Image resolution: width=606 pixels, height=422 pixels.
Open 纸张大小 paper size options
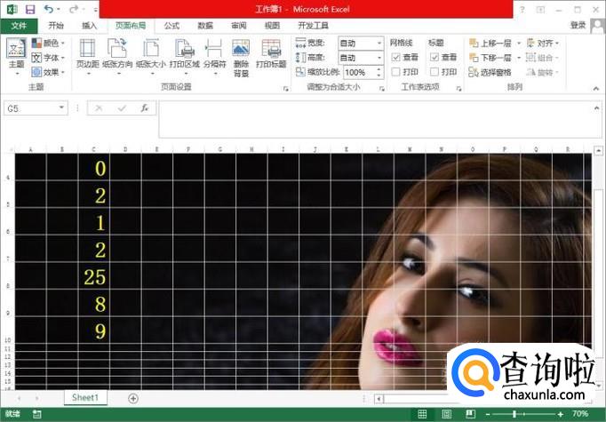[x=150, y=54]
